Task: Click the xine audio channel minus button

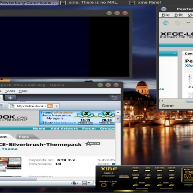Action: (148, 185)
